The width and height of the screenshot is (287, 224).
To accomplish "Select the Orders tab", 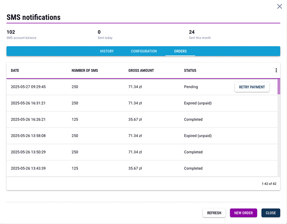I will pos(180,51).
